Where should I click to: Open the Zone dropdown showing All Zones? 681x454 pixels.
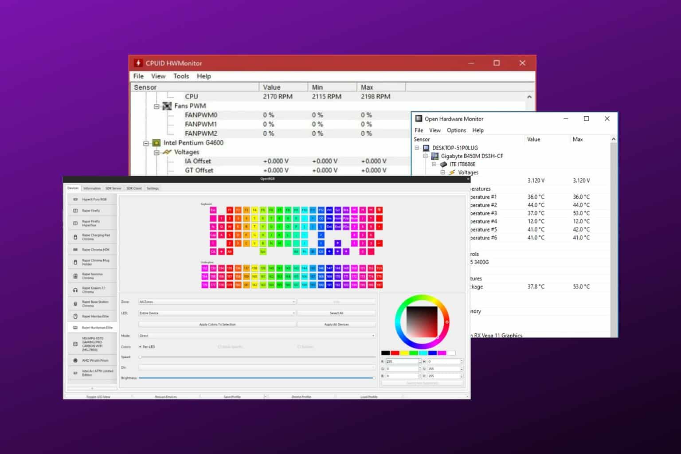click(217, 302)
